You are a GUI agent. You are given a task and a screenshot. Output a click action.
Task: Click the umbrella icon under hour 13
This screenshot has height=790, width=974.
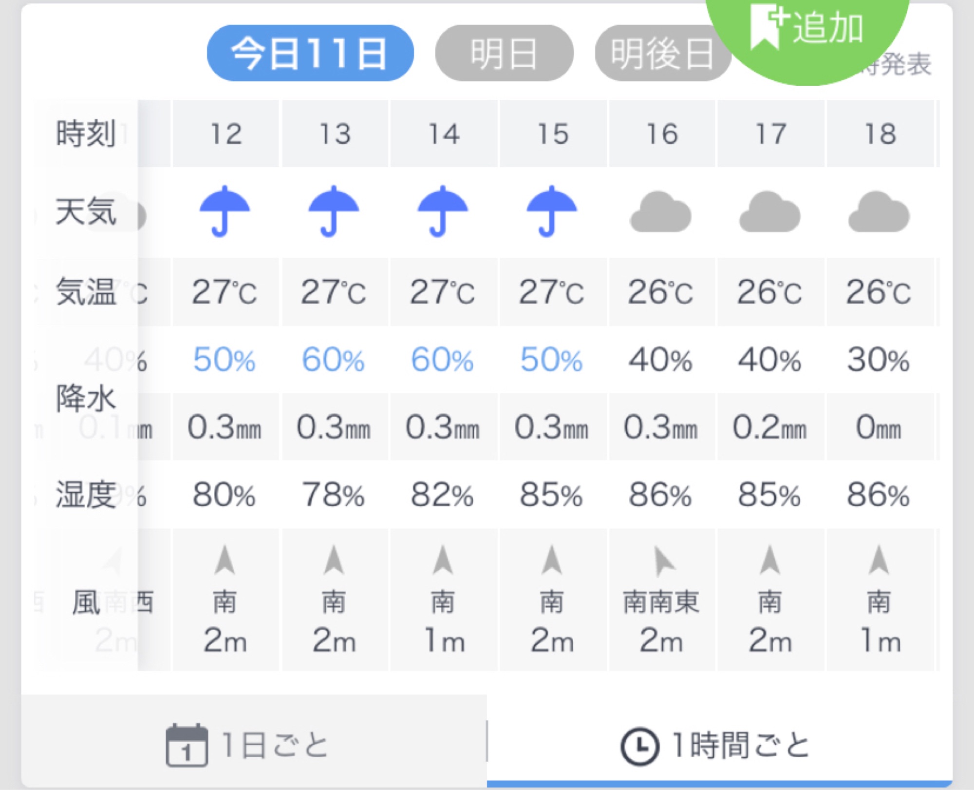coord(334,211)
